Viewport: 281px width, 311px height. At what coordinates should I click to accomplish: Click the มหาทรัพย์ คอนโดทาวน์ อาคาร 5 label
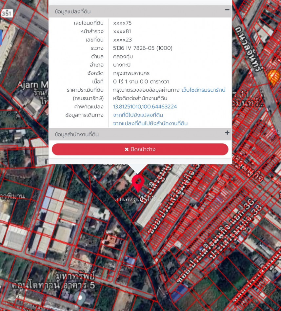(53, 281)
